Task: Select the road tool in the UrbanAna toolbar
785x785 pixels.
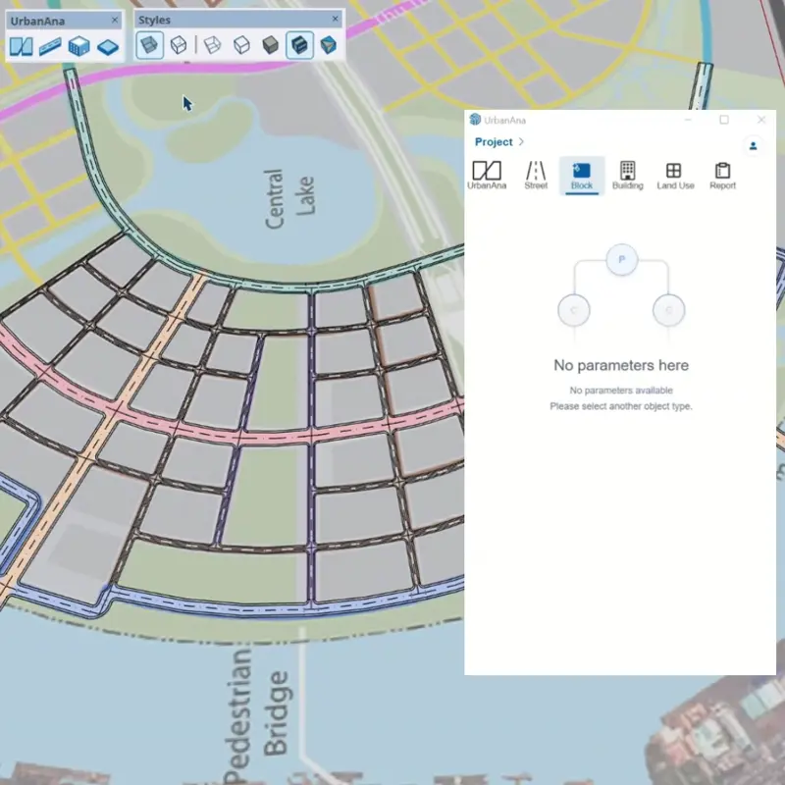Action: [51, 43]
